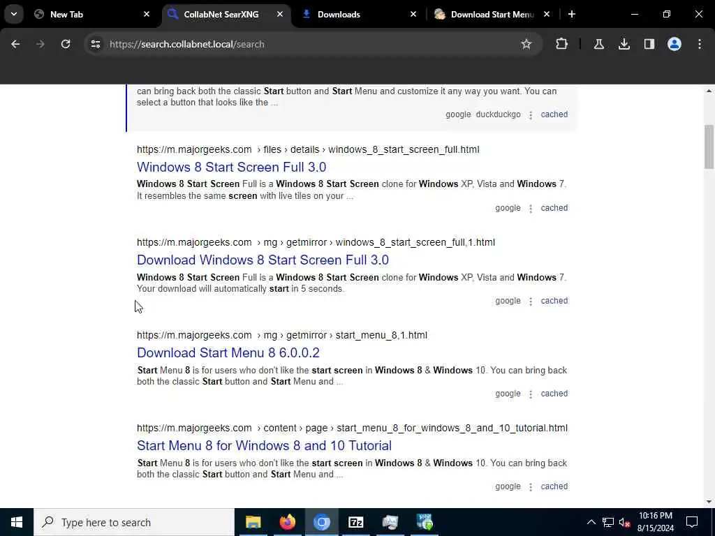715x536 pixels.
Task: Open Chrome taskbar icon
Action: [x=321, y=522]
